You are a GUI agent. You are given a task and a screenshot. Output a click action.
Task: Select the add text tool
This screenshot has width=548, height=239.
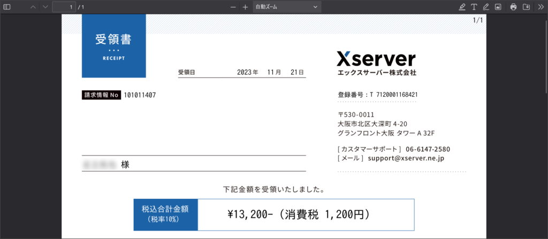[474, 7]
